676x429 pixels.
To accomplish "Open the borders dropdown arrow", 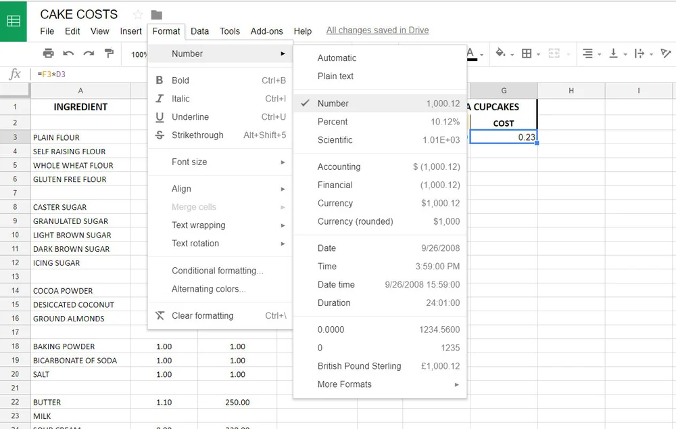I will click(x=539, y=54).
